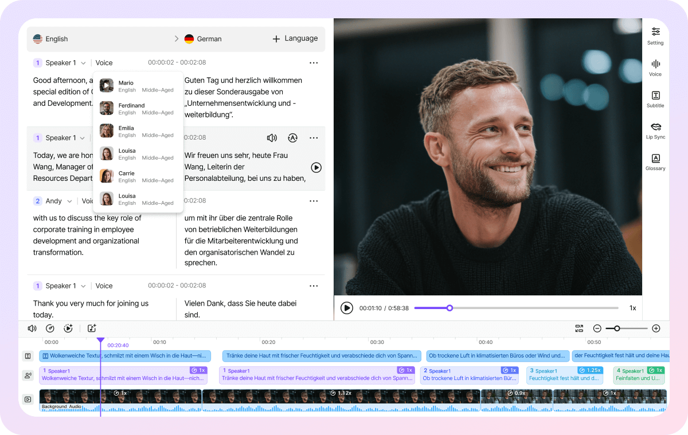
Task: Click the add background music icon above timeline
Action: click(x=92, y=328)
